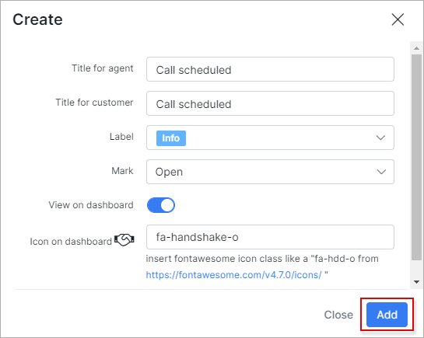Focus the Title for agent field
Image resolution: width=424 pixels, height=338 pixels.
click(270, 69)
